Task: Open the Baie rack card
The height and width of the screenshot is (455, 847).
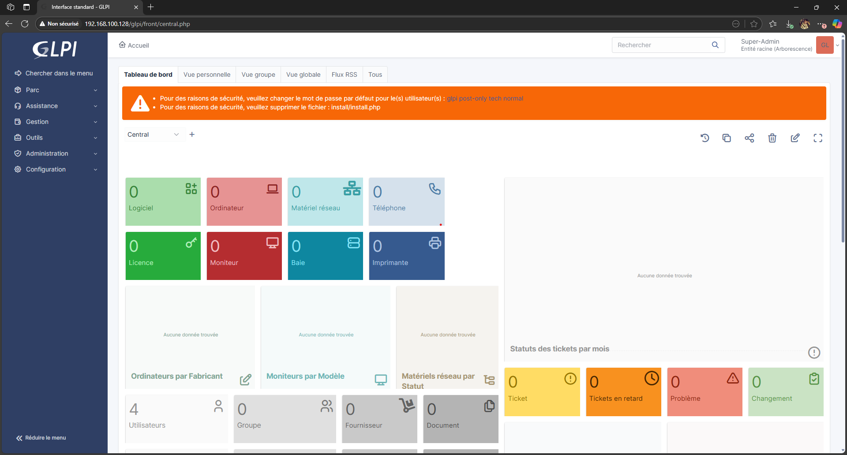Action: [x=326, y=256]
